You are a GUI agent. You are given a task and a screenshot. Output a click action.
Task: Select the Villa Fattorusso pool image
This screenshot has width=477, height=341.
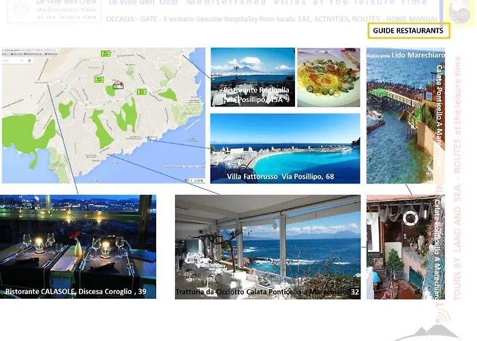tap(285, 149)
